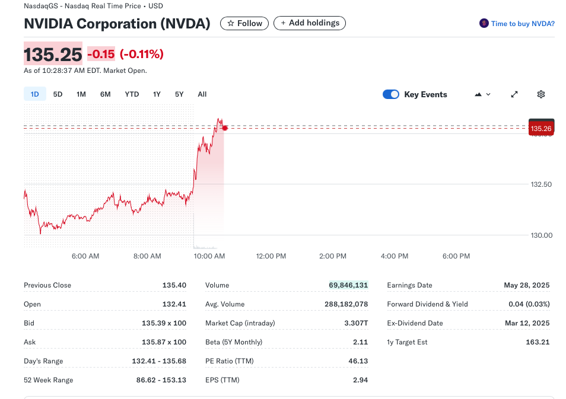Switch chart to 6M range
Viewport: 566px width, 399px height.
click(106, 94)
